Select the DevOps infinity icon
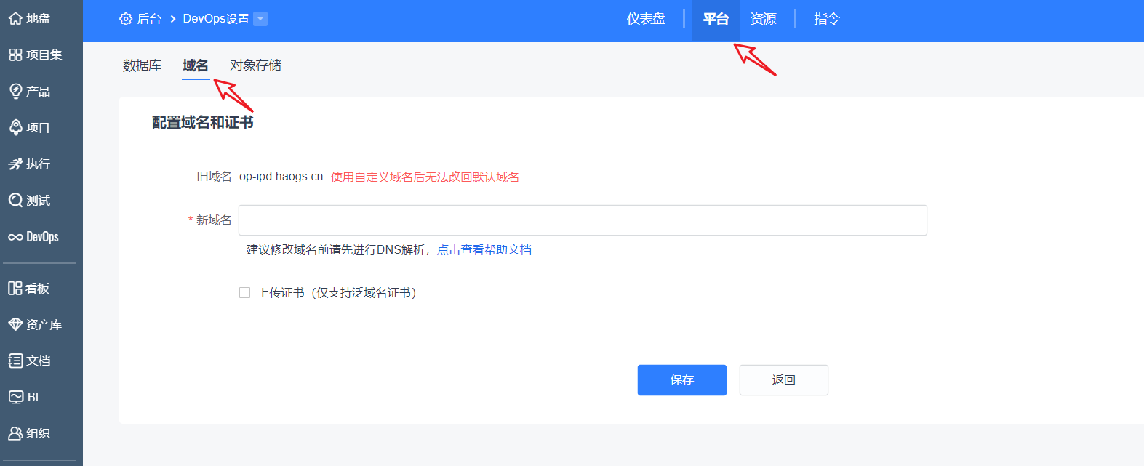 tap(15, 237)
